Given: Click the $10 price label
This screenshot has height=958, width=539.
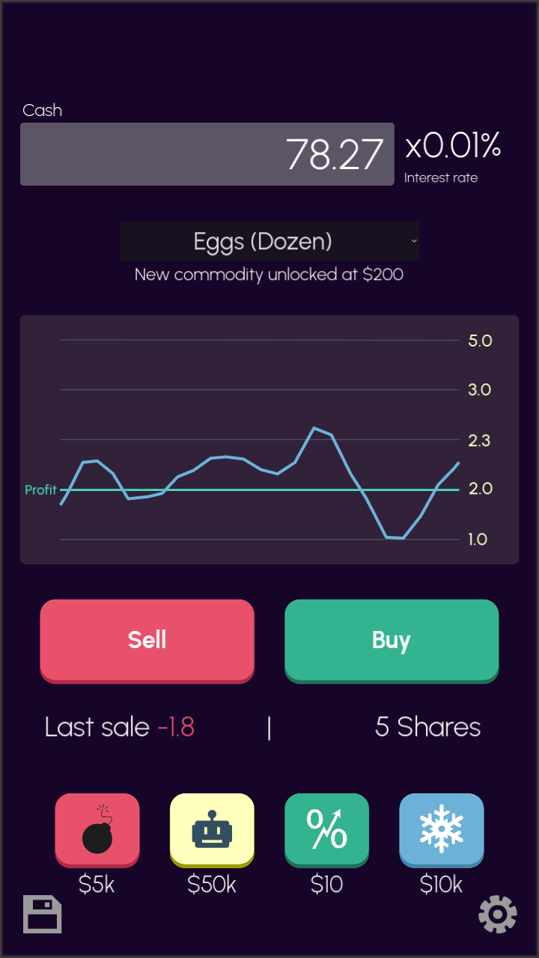Looking at the screenshot, I should click(x=326, y=885).
